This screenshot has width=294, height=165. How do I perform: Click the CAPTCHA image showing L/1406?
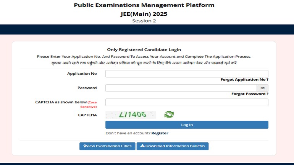131,114
